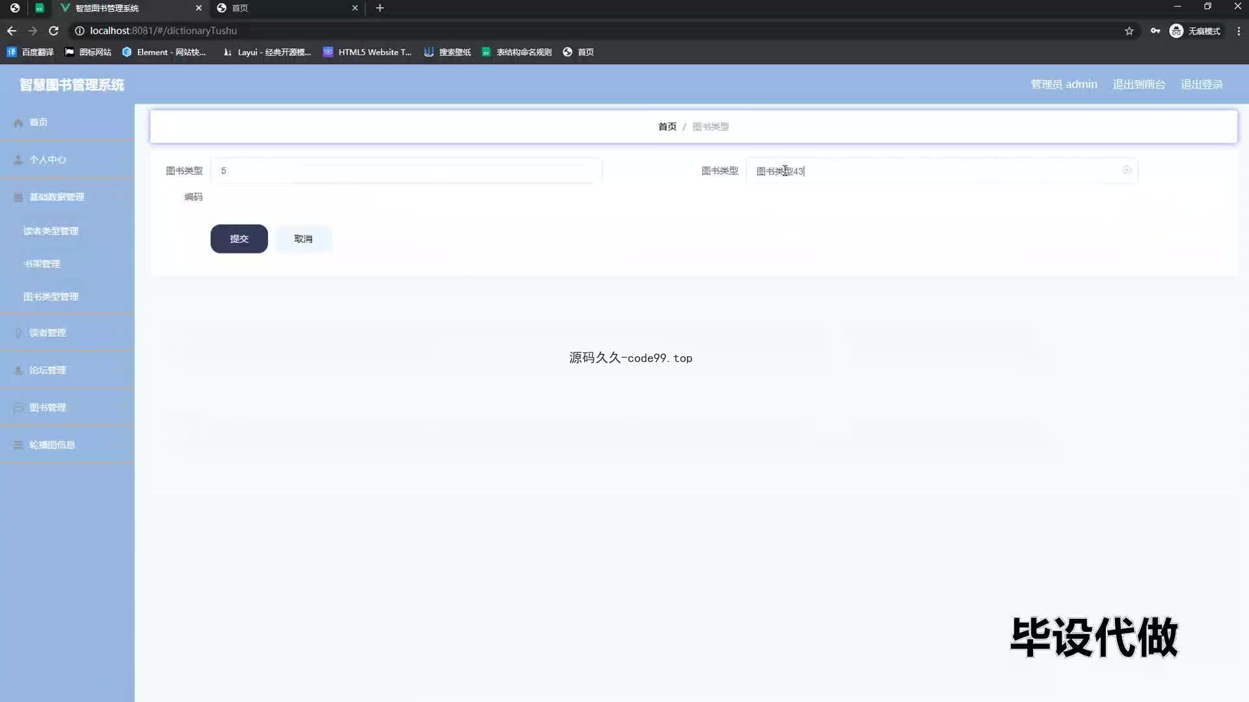This screenshot has height=702, width=1249.
Task: Click the browser back arrow
Action: (x=12, y=31)
